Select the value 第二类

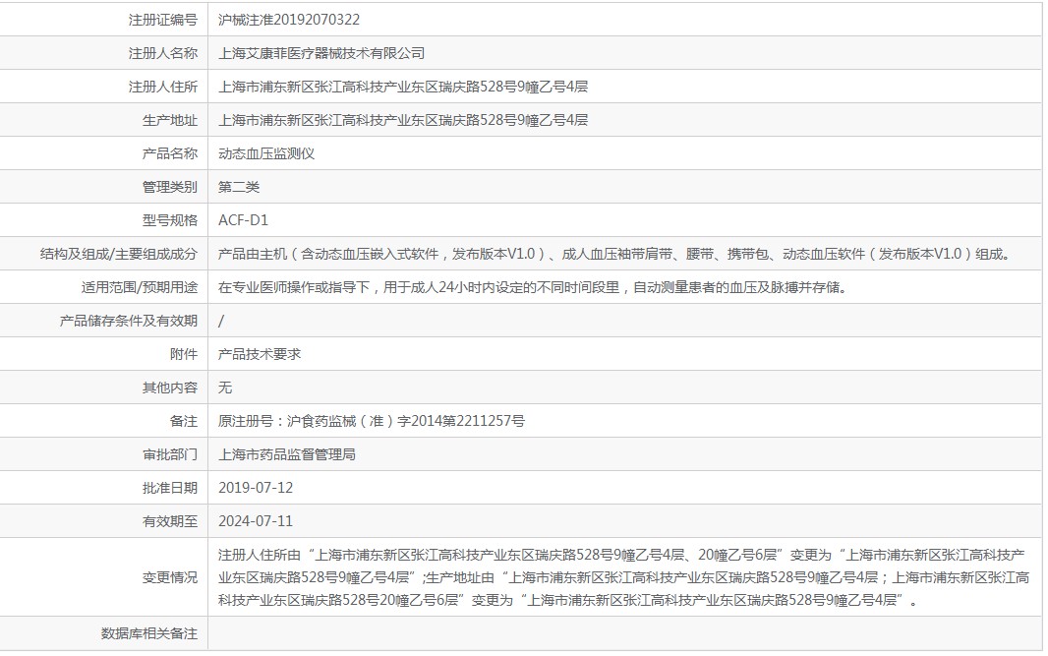click(239, 187)
